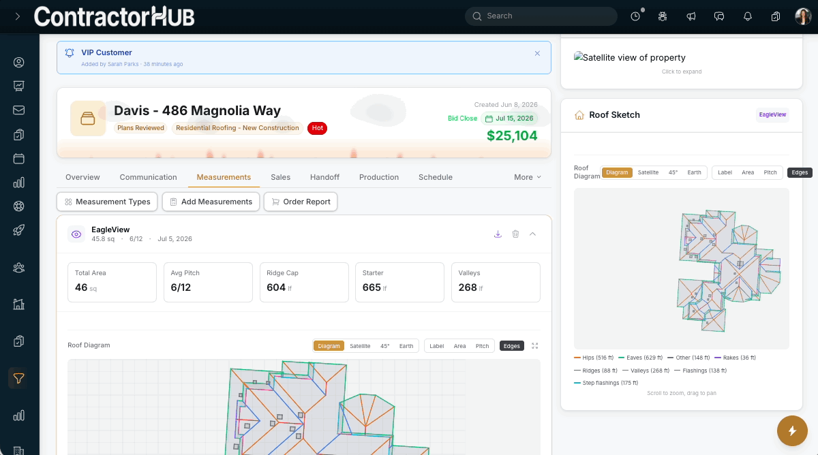This screenshot has height=455, width=818.
Task: Click the red Hot badge
Action: [x=318, y=128]
